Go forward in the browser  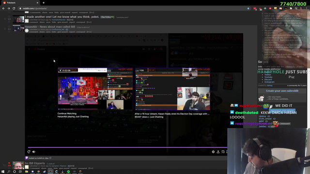9,9
